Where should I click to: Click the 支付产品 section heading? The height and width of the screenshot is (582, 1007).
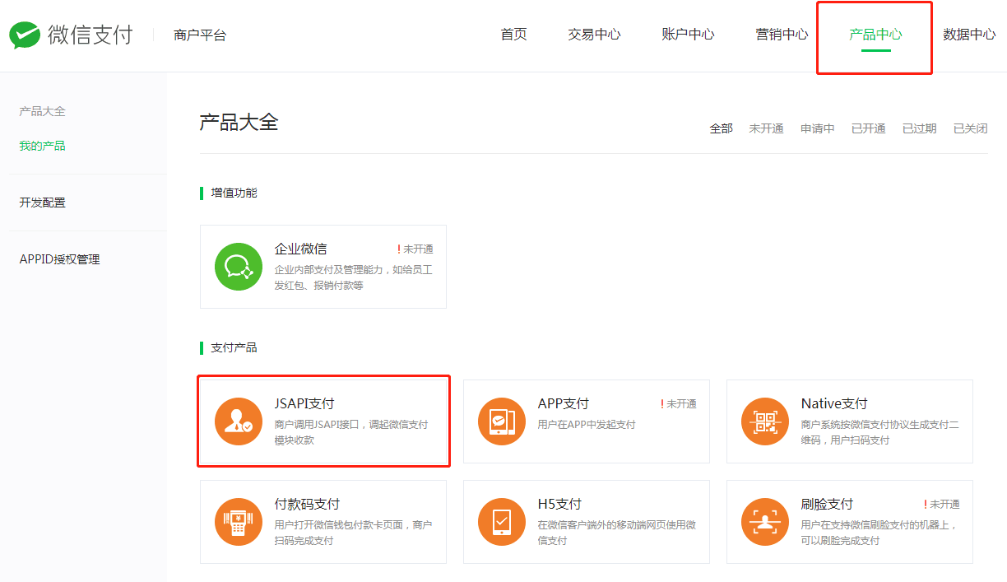[x=234, y=347]
